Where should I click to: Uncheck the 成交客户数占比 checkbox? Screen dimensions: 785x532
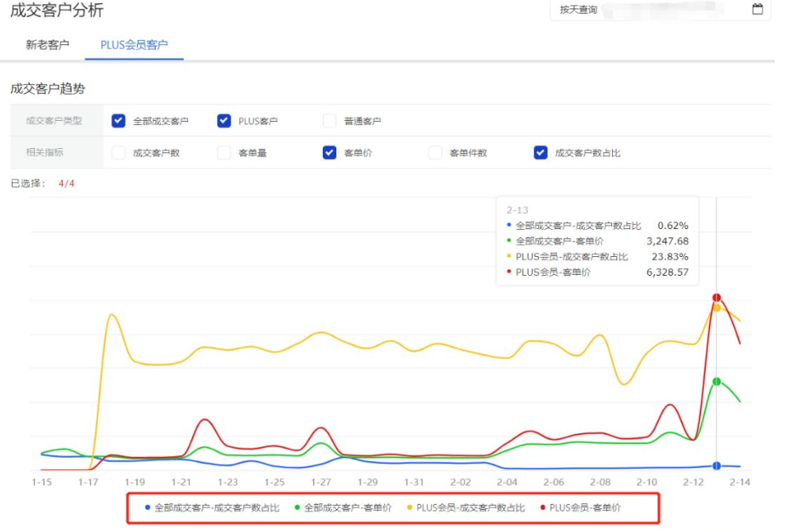click(x=541, y=152)
